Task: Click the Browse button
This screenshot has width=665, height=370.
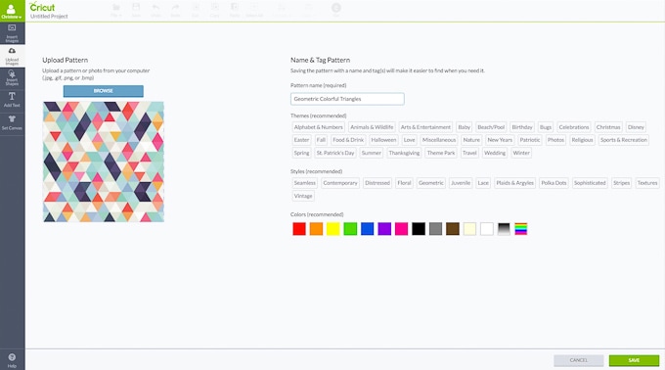Action: pyautogui.click(x=104, y=91)
